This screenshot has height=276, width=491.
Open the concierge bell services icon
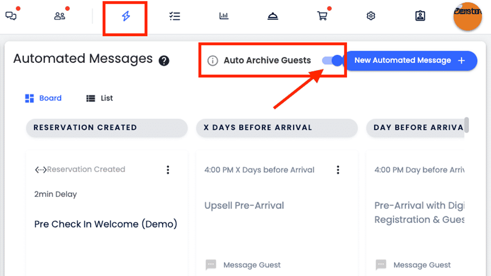click(x=273, y=16)
